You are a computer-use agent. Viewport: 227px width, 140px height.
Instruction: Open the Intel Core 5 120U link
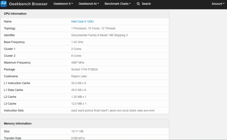[82, 22]
